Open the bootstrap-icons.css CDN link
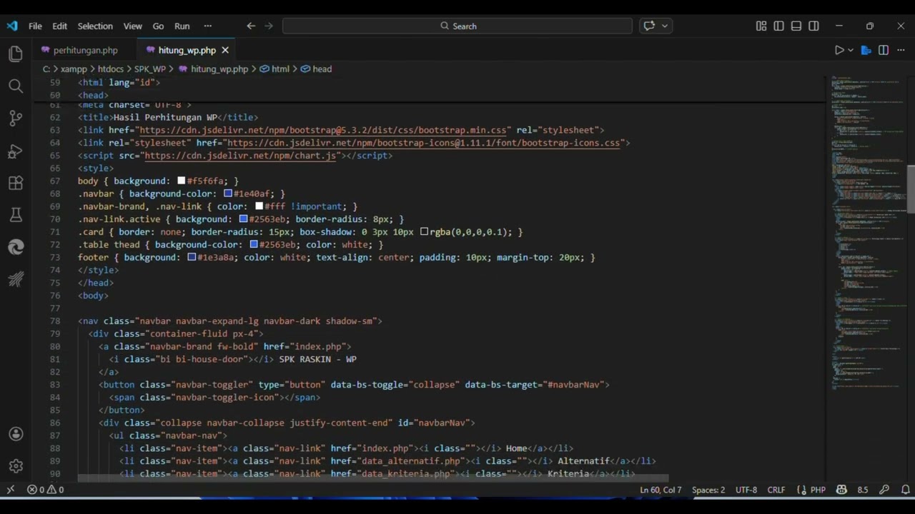Screen dimensions: 915x514 [x=424, y=143]
